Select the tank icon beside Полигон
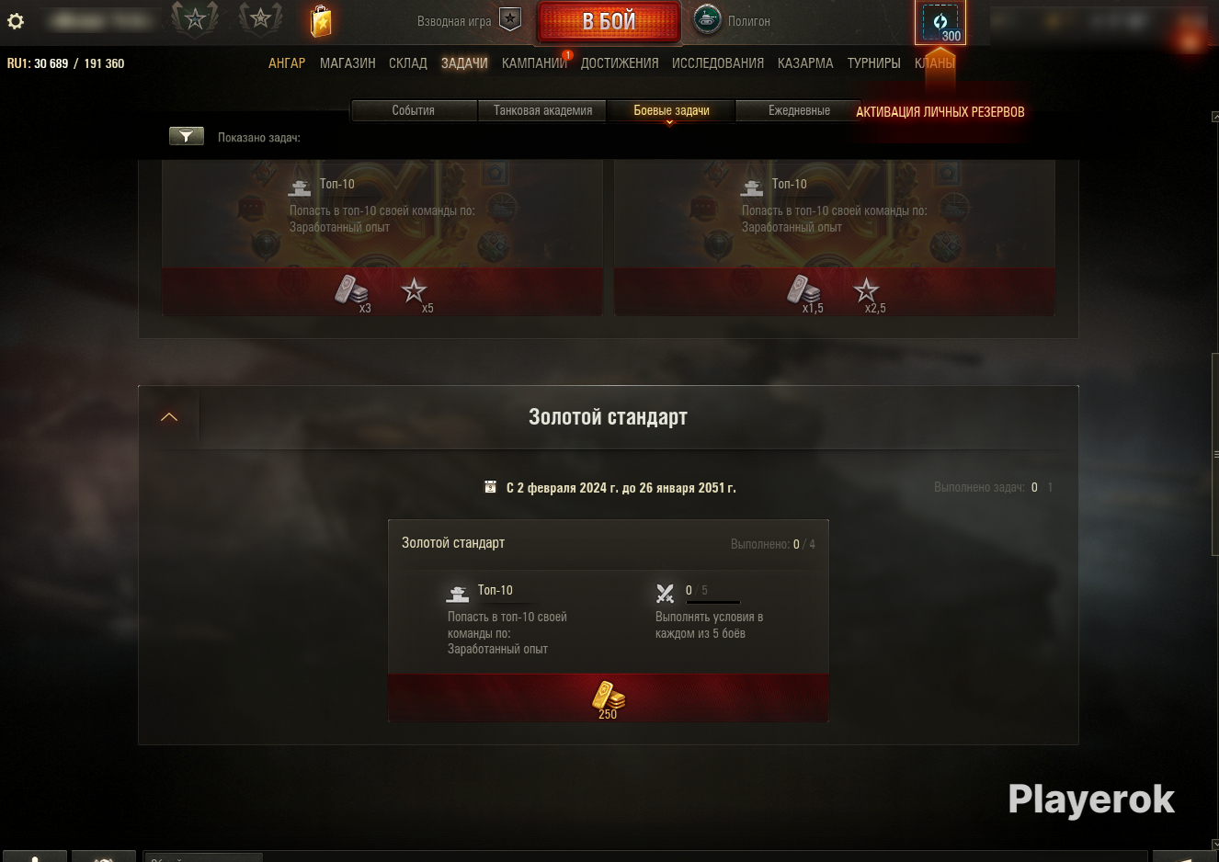This screenshot has width=1219, height=862. [x=707, y=20]
